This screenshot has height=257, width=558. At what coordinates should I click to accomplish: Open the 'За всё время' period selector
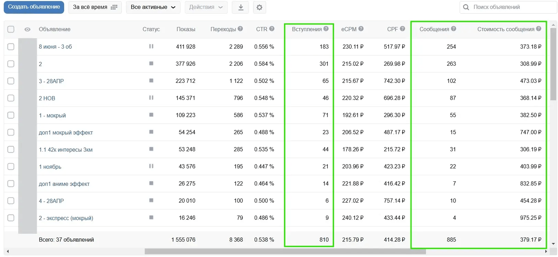click(95, 7)
